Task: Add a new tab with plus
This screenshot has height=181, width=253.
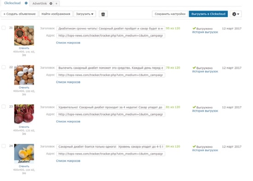Action: tap(56, 3)
